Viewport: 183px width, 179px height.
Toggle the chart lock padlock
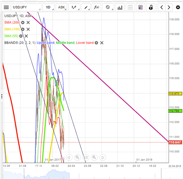(x=150, y=7)
